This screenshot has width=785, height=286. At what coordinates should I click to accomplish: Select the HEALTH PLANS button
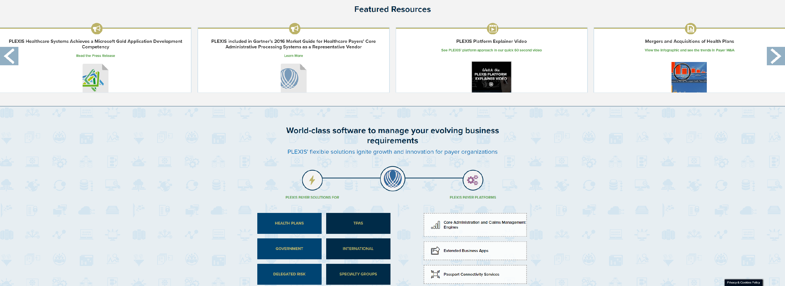[x=289, y=223]
